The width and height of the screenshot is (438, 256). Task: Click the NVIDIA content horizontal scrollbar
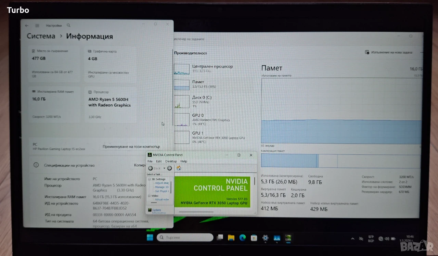coord(196,212)
